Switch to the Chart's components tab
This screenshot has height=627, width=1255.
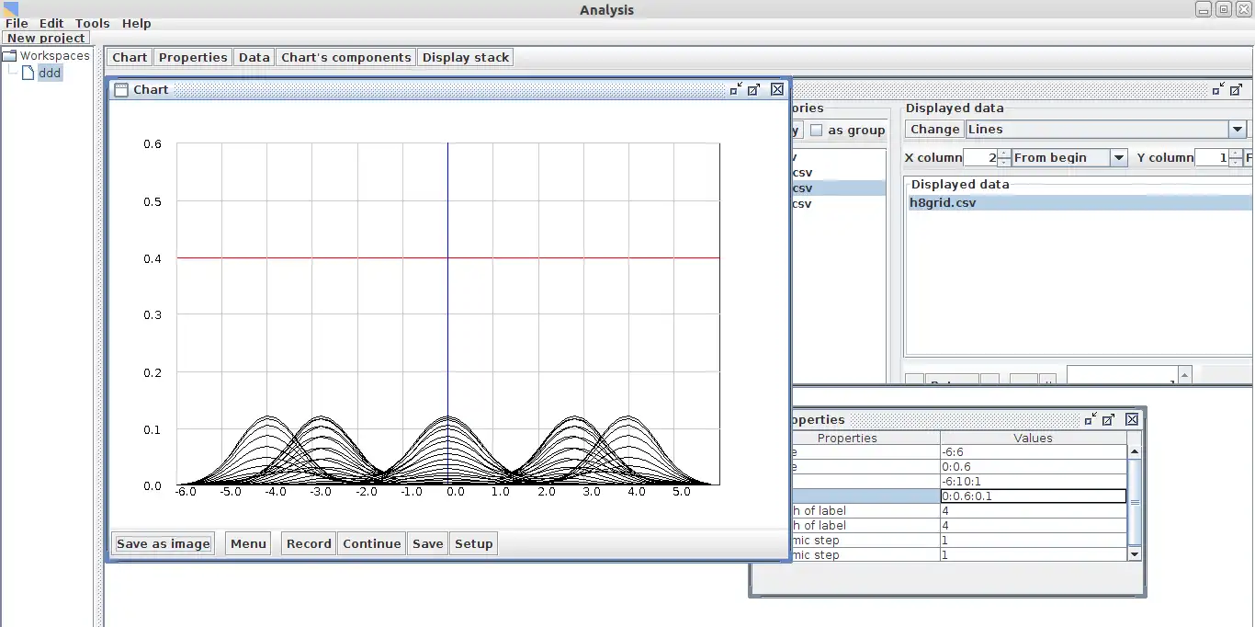pyautogui.click(x=345, y=57)
